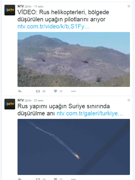Like the Rus helikopterleri video tweet
This screenshot has height=180, width=135.
pos(55,91)
